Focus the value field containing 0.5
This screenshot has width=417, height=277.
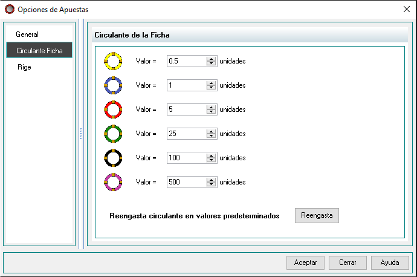click(187, 61)
